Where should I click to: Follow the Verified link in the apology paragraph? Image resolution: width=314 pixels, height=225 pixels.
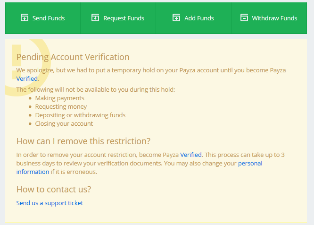[27, 78]
